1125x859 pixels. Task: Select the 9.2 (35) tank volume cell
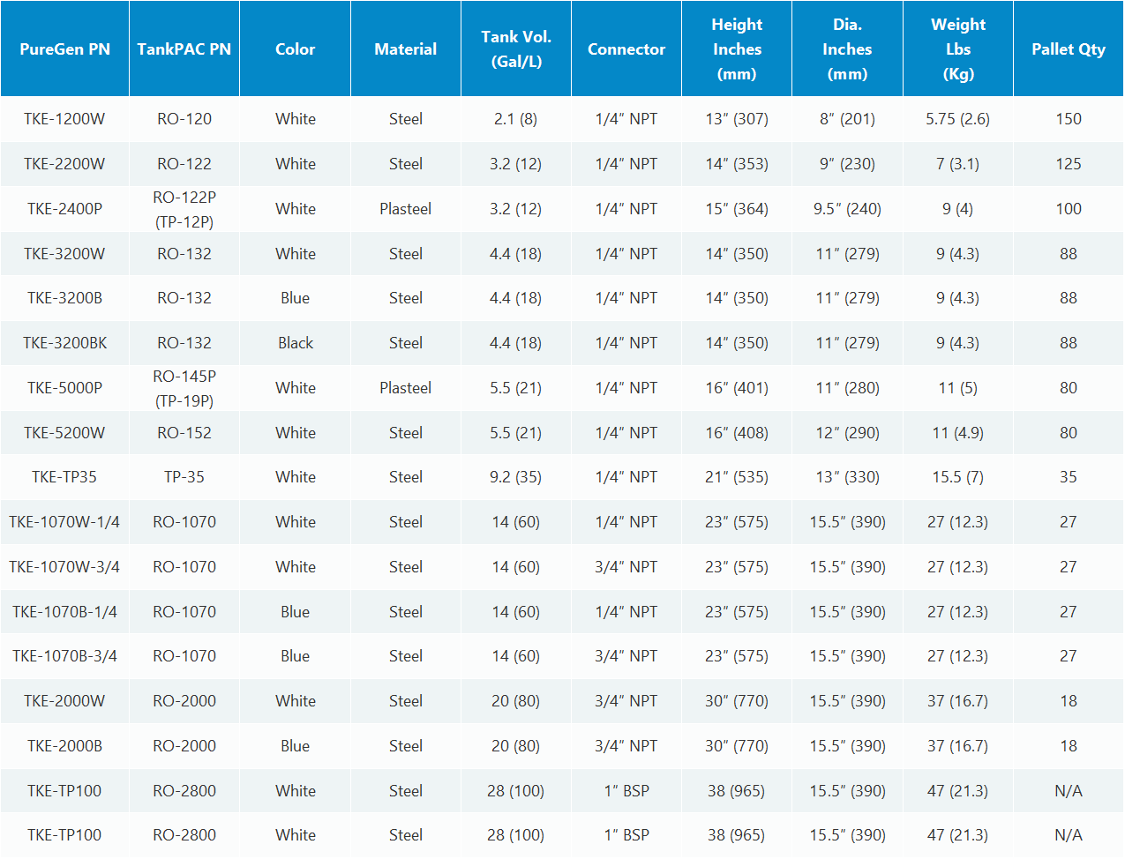point(516,477)
